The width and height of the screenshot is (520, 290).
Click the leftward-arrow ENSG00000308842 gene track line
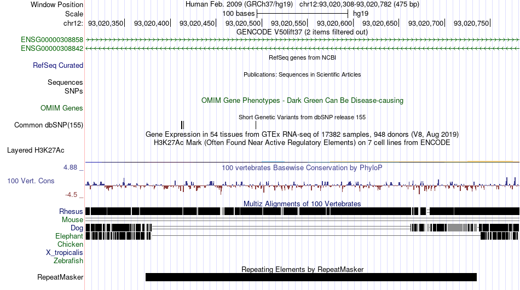click(302, 48)
